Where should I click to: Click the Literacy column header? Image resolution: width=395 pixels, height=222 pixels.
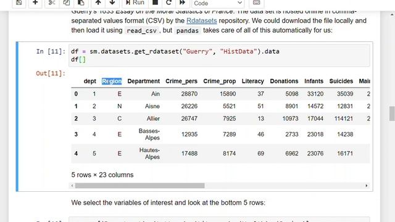click(x=252, y=81)
